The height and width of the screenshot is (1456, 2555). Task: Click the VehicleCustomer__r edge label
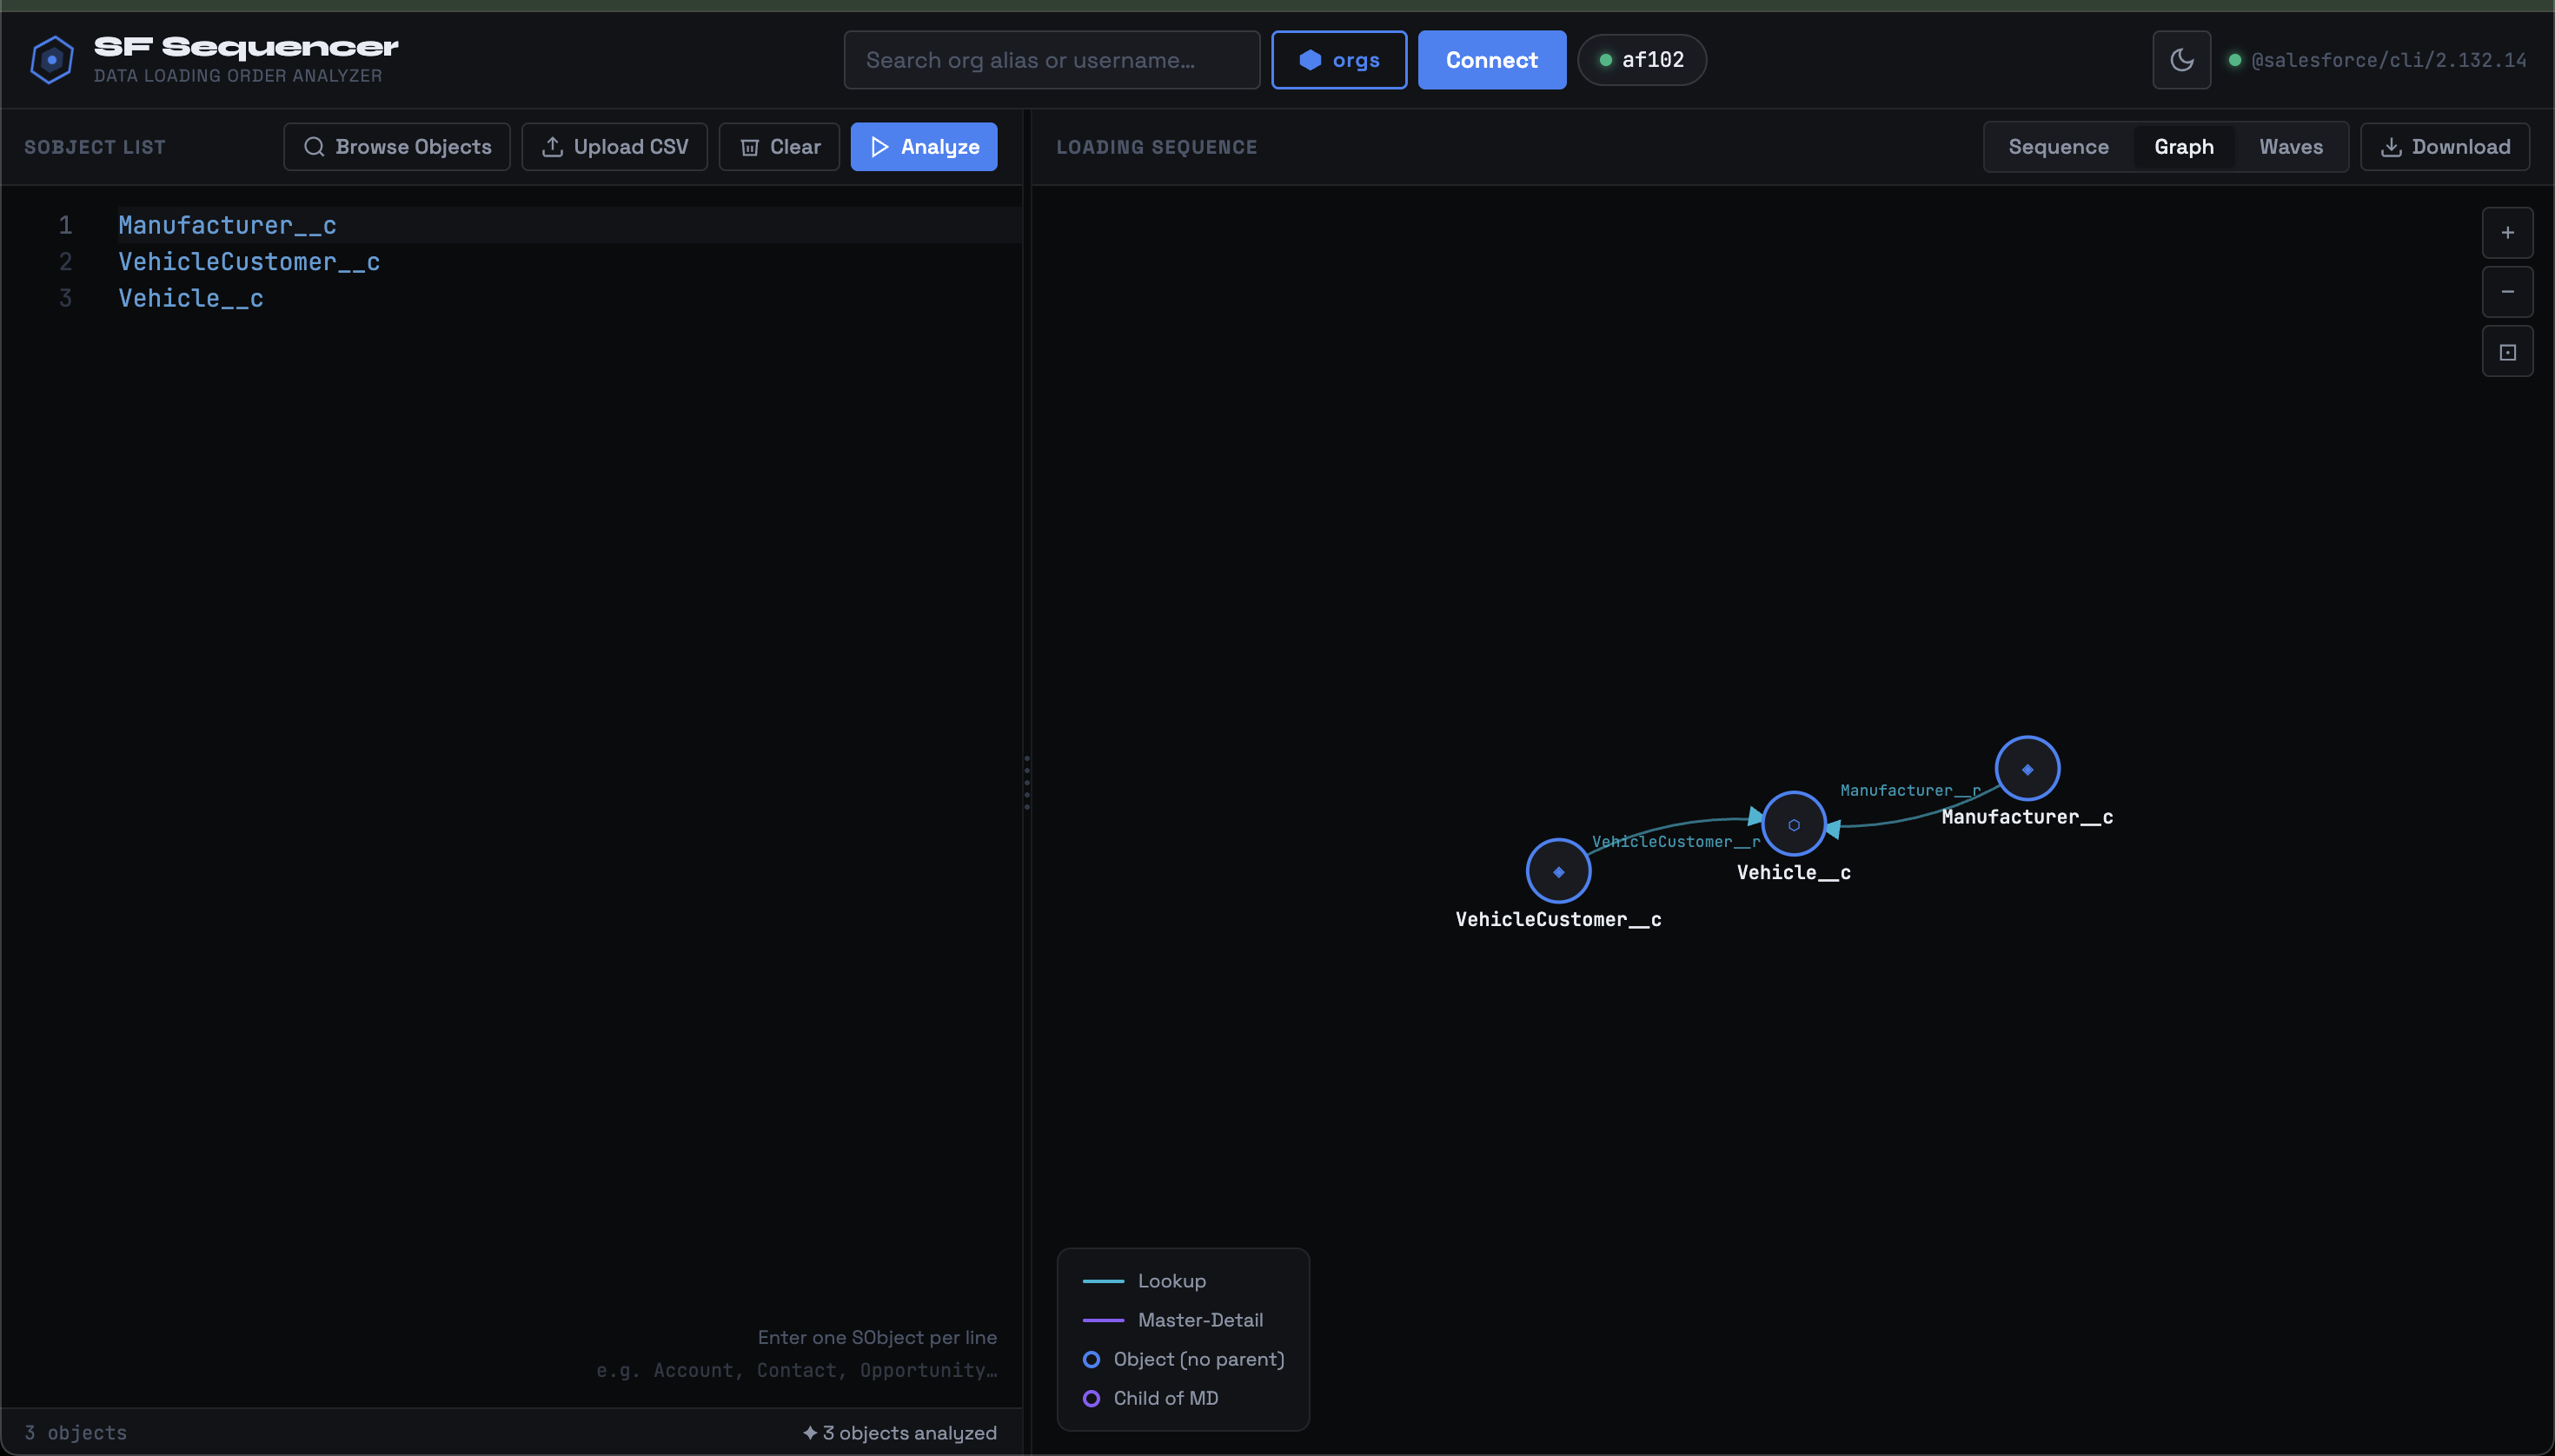click(x=1676, y=842)
